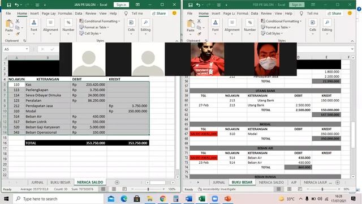Image resolution: width=362 pixels, height=204 pixels.
Task: Adjust zoom slider in FEB PR SALON status bar
Action: click(x=322, y=189)
